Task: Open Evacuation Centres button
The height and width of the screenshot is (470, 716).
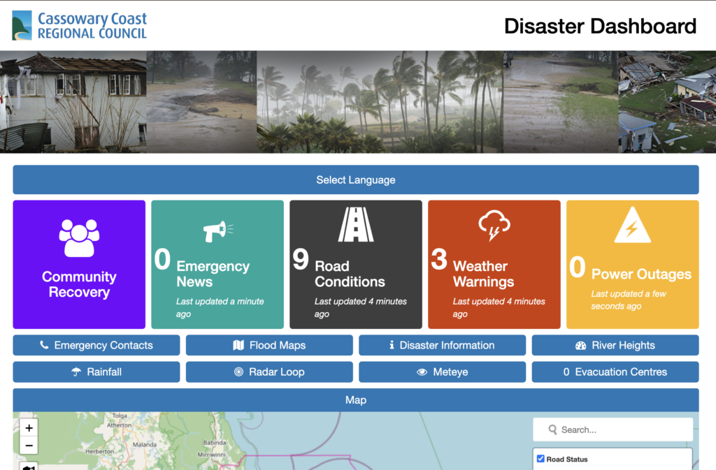Action: [615, 372]
